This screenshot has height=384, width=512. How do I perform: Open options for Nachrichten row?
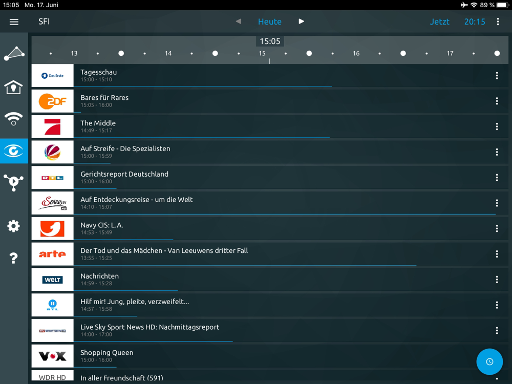point(497,279)
